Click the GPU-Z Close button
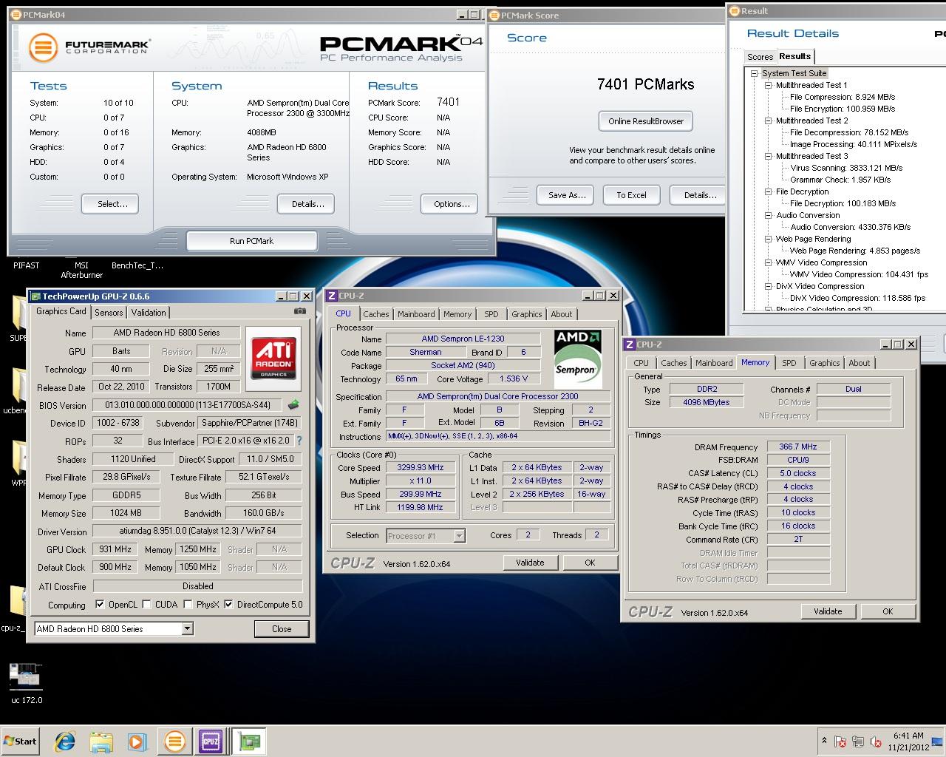Viewport: 946px width, 757px height. point(282,629)
